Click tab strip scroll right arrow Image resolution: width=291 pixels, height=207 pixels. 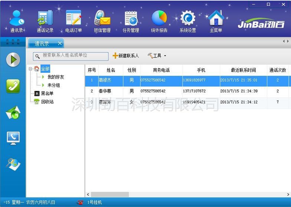[288, 41]
